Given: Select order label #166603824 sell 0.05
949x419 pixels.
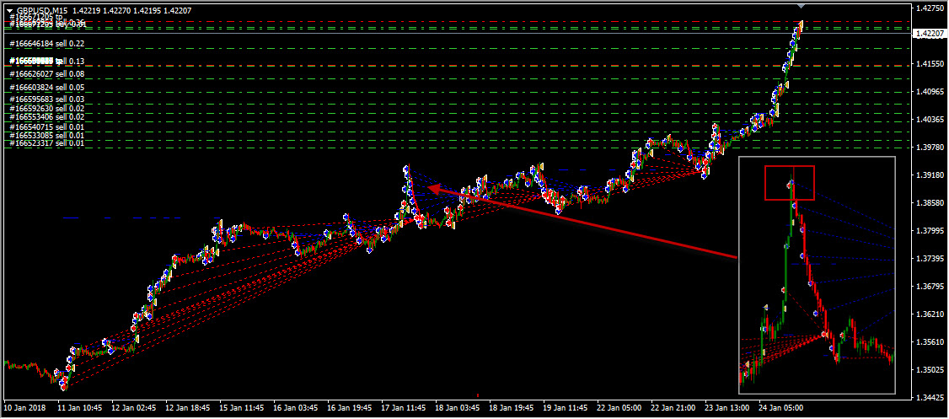Looking at the screenshot, I should (x=47, y=88).
